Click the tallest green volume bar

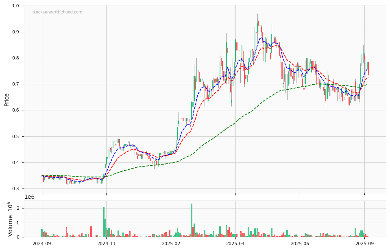point(192,220)
